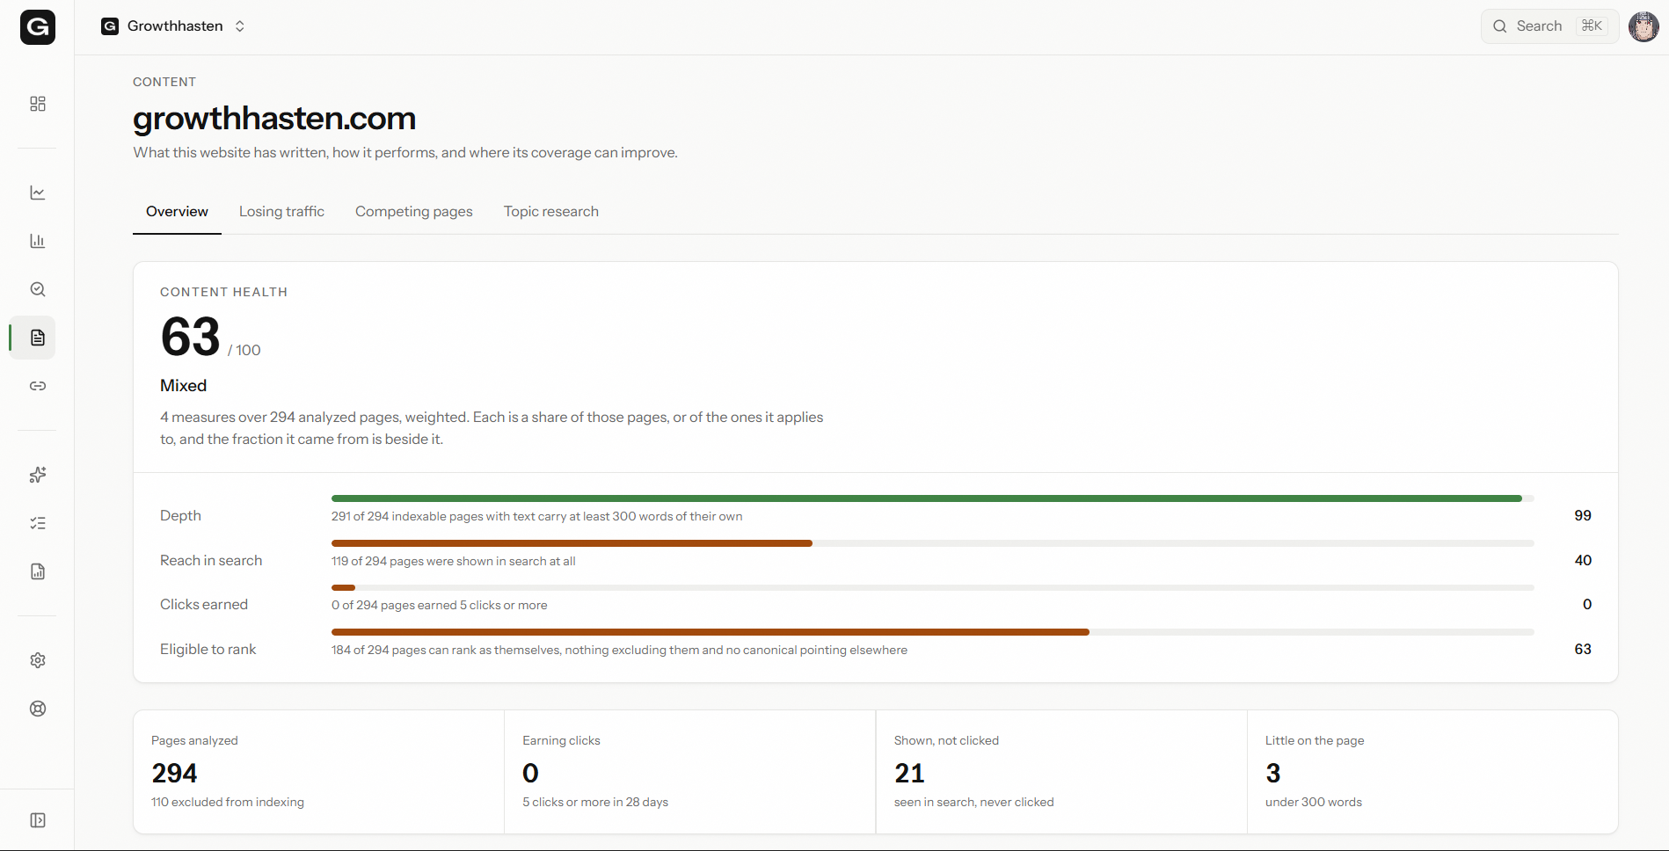Open the checklist tasks icon in sidebar
1669x851 pixels.
38,523
